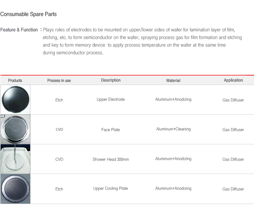Screen dimensions: 254x205
Task: Open the Face Plate product image
Action: [16, 129]
